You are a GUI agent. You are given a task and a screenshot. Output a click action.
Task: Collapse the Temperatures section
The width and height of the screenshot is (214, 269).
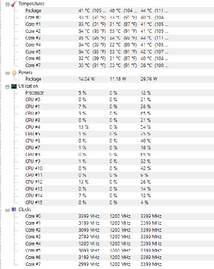point(7,4)
